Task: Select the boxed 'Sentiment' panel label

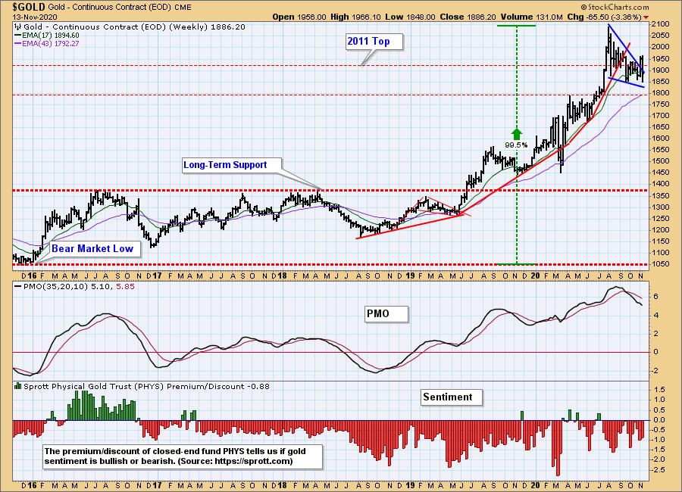Action: pyautogui.click(x=452, y=397)
